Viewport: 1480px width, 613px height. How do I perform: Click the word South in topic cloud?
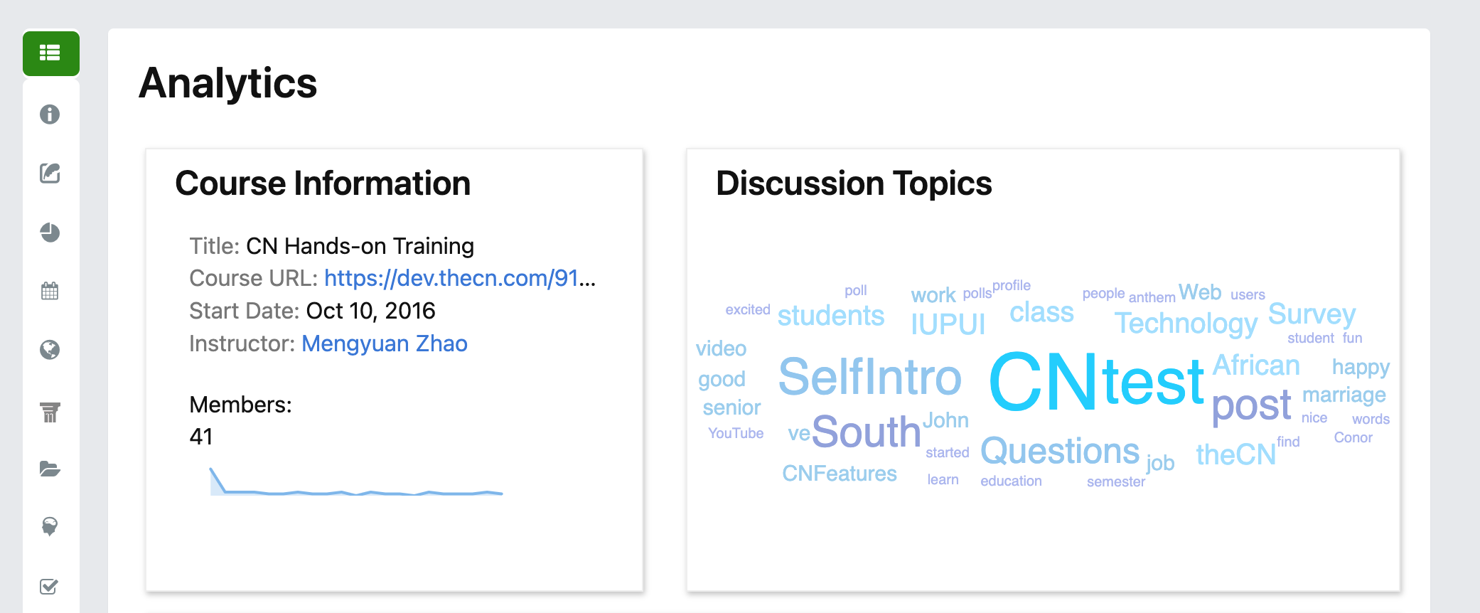(866, 432)
